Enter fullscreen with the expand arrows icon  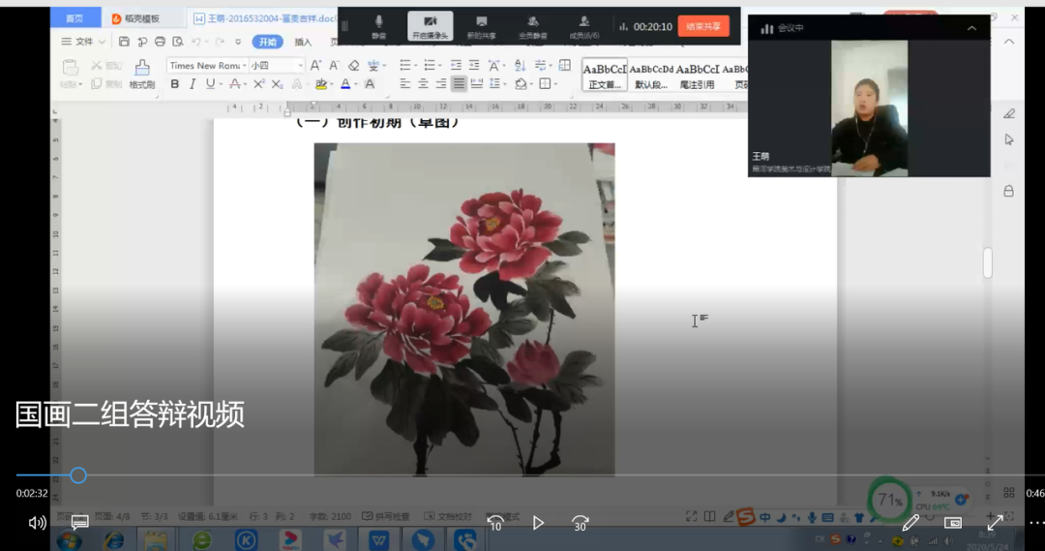pyautogui.click(x=995, y=523)
